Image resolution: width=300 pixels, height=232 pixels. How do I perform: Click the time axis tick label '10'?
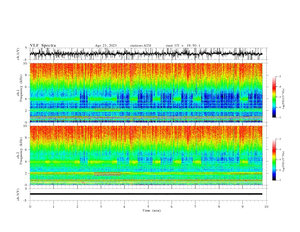pos(266,207)
